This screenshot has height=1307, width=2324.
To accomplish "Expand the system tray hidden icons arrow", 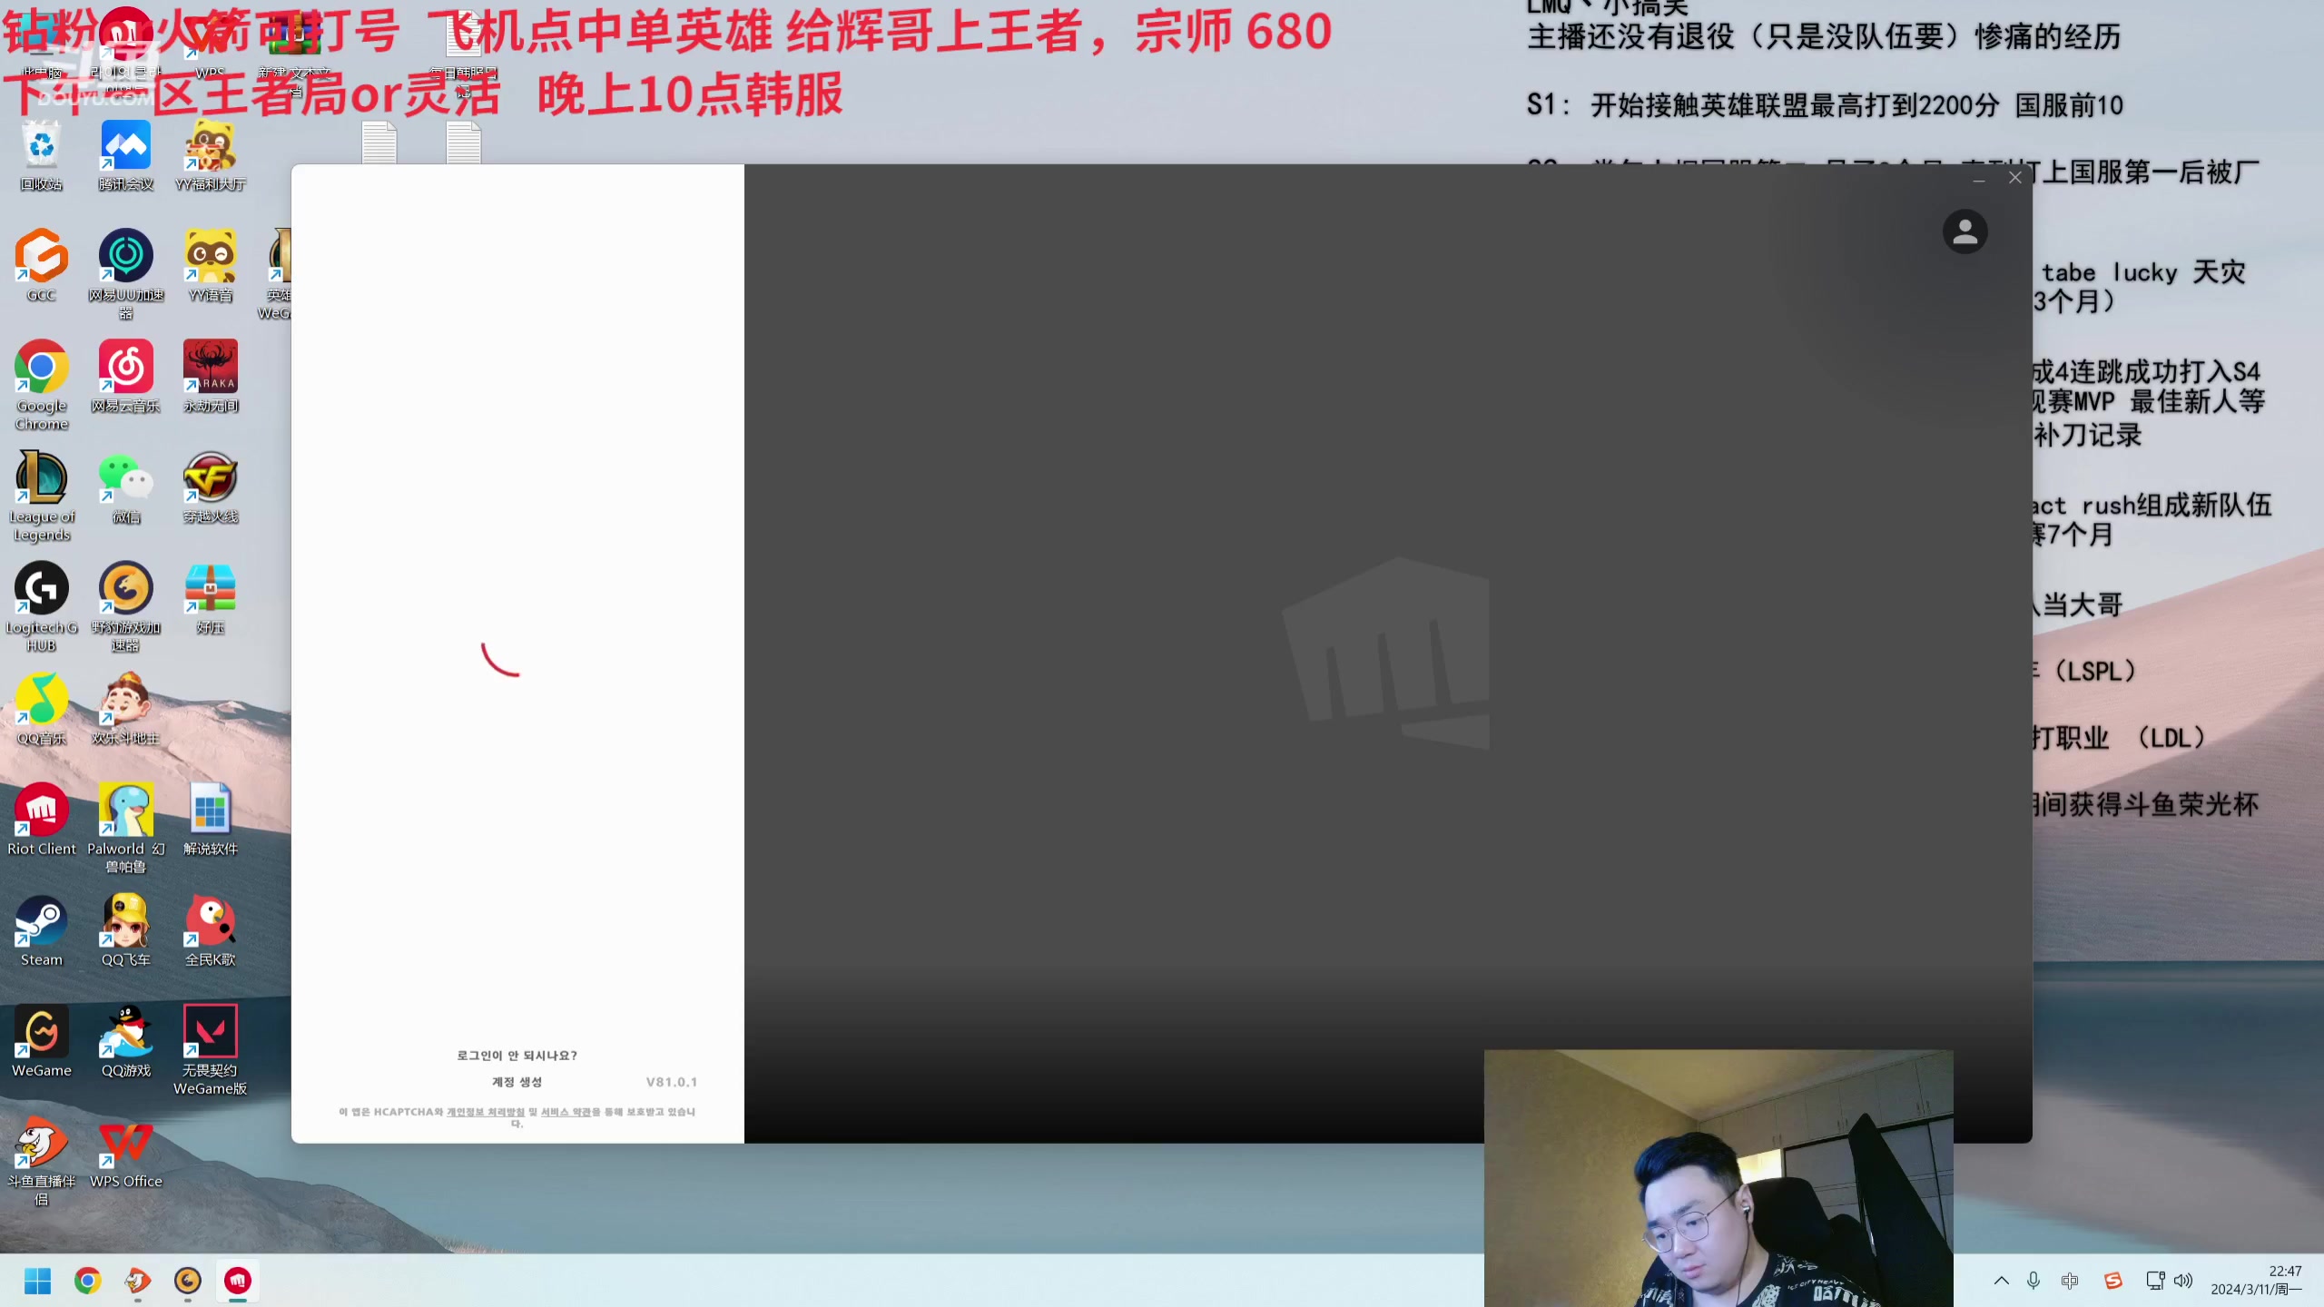I will [x=2001, y=1281].
